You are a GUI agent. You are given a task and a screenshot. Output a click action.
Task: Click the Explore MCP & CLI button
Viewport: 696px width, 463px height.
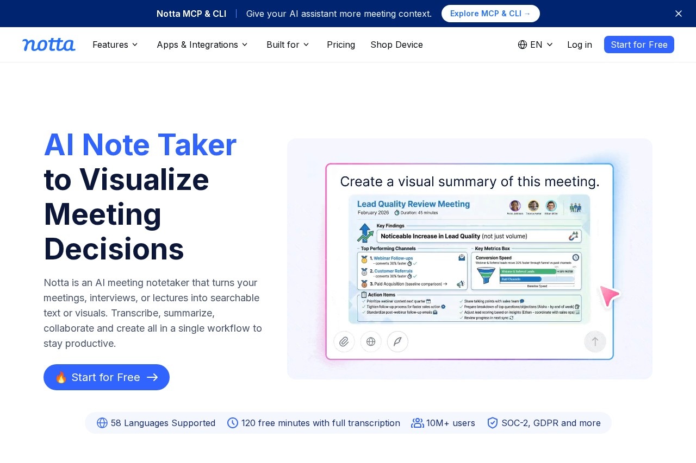[490, 14]
